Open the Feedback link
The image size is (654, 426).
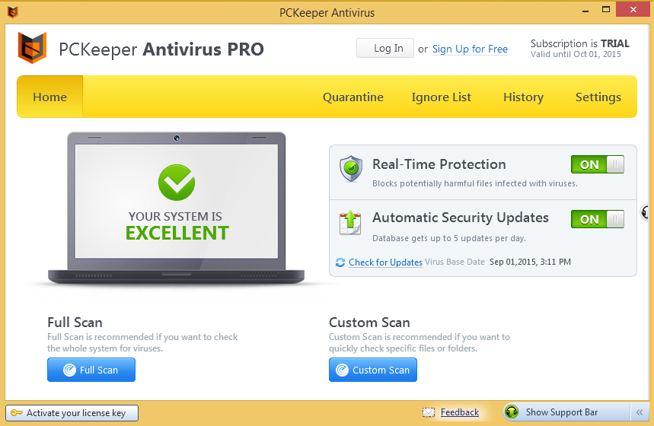[x=460, y=412]
